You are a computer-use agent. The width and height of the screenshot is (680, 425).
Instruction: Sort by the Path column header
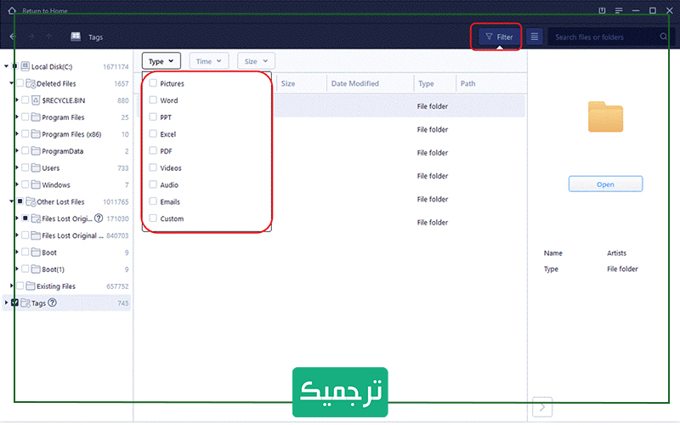click(491, 83)
